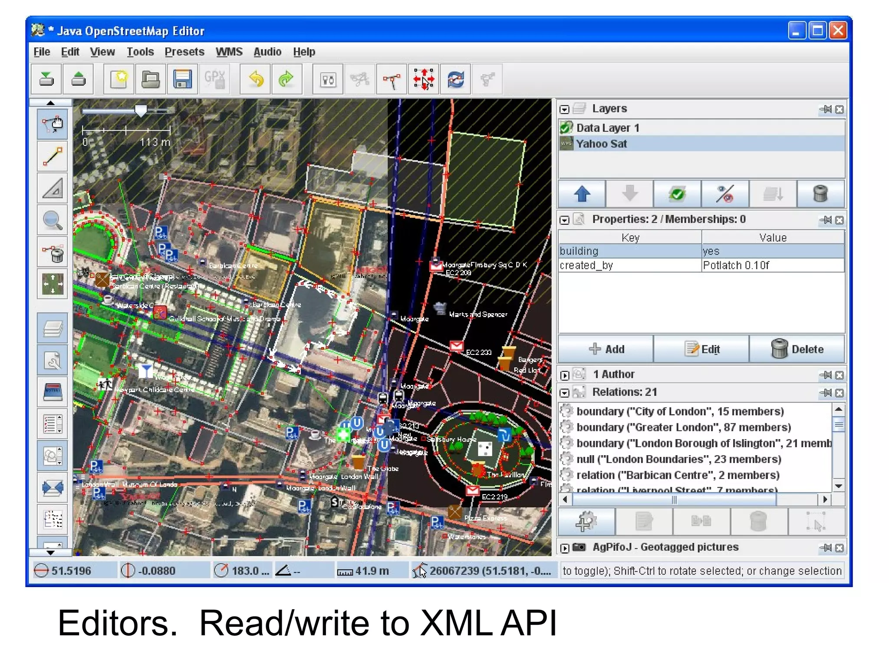Viewport: 889px width, 666px height.
Task: Collapse the Layers panel
Action: coord(564,109)
